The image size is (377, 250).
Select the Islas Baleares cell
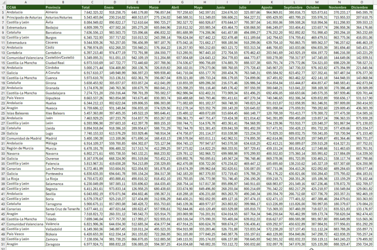(x=25, y=113)
